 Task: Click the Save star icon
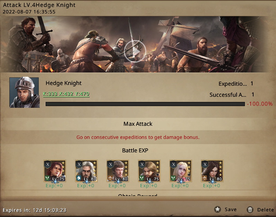tap(218, 209)
